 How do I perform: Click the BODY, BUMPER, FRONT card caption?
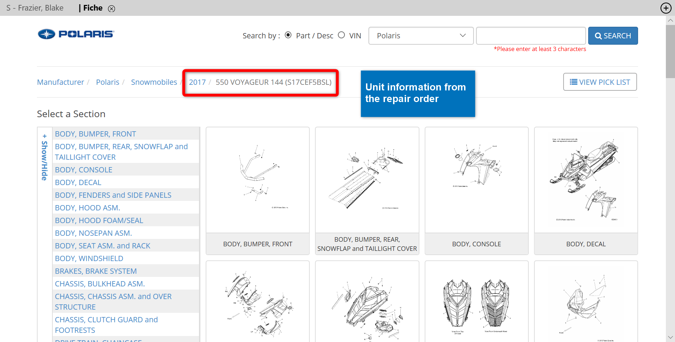point(258,244)
